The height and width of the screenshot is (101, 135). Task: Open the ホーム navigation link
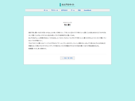pyautogui.click(x=46, y=10)
